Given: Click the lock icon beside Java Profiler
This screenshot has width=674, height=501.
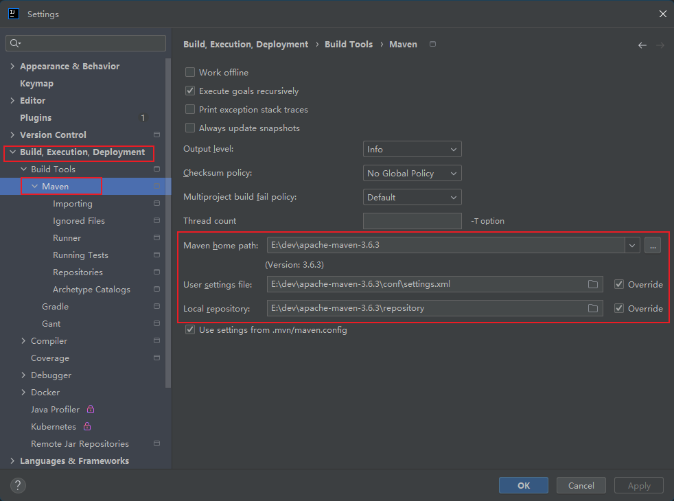Looking at the screenshot, I should coord(90,409).
